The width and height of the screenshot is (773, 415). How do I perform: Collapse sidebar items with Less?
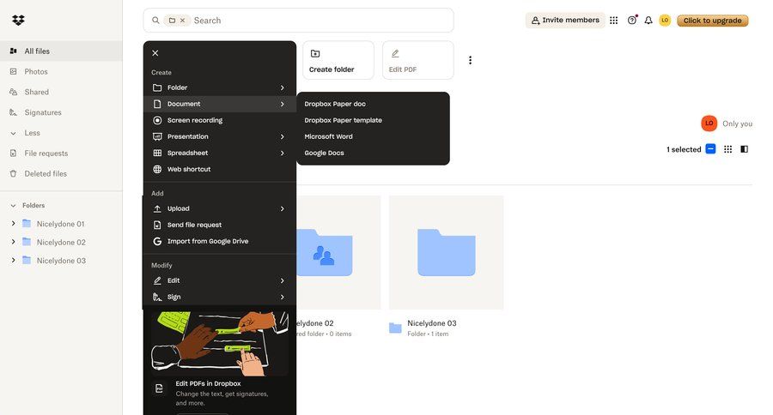(61, 133)
